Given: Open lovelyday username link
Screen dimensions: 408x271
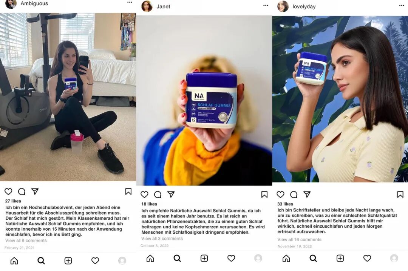Looking at the screenshot, I should tap(304, 7).
